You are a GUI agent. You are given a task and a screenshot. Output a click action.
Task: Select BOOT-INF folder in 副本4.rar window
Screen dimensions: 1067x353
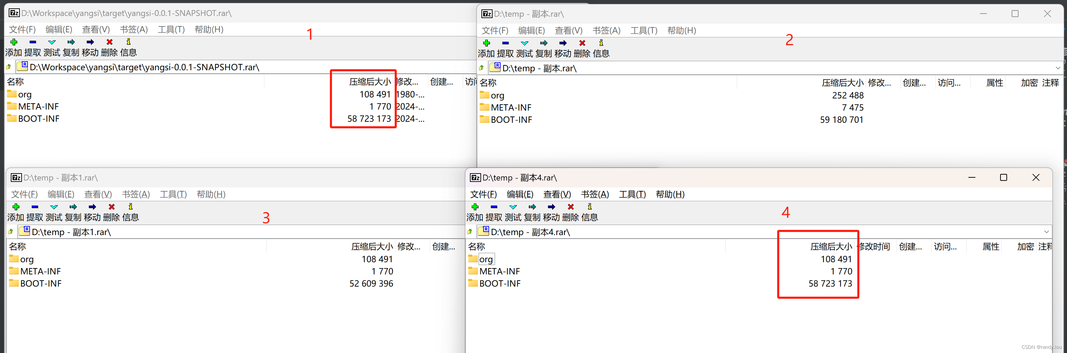[x=500, y=283]
